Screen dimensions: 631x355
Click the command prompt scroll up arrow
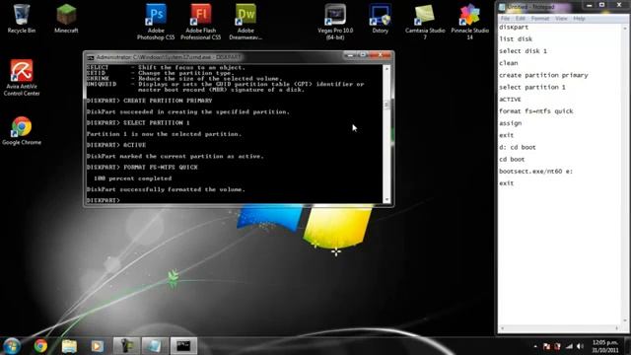click(x=386, y=69)
